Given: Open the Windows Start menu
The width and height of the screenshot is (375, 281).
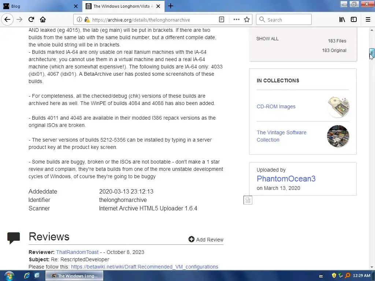Looking at the screenshot, I should pos(9,276).
